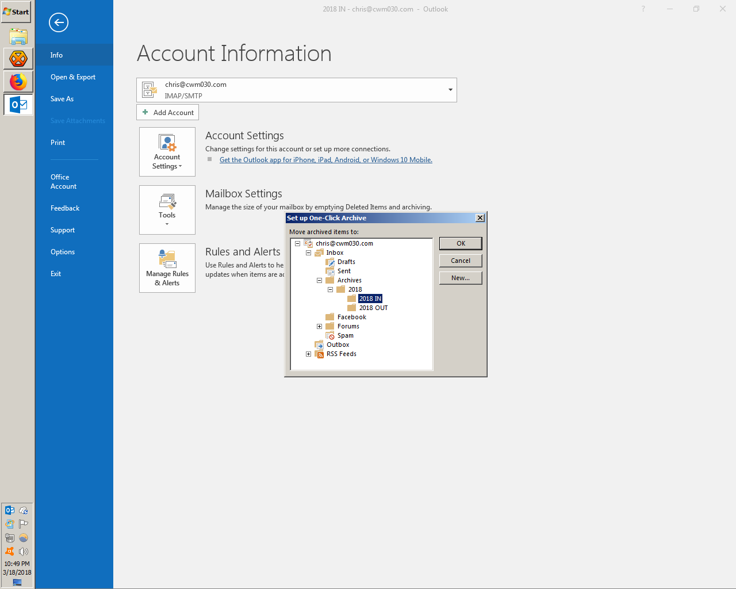Click Cancel in One-Click Archive dialog
This screenshot has height=589, width=736.
[461, 261]
